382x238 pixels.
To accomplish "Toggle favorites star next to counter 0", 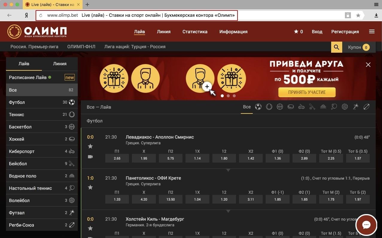I will coord(296,31).
